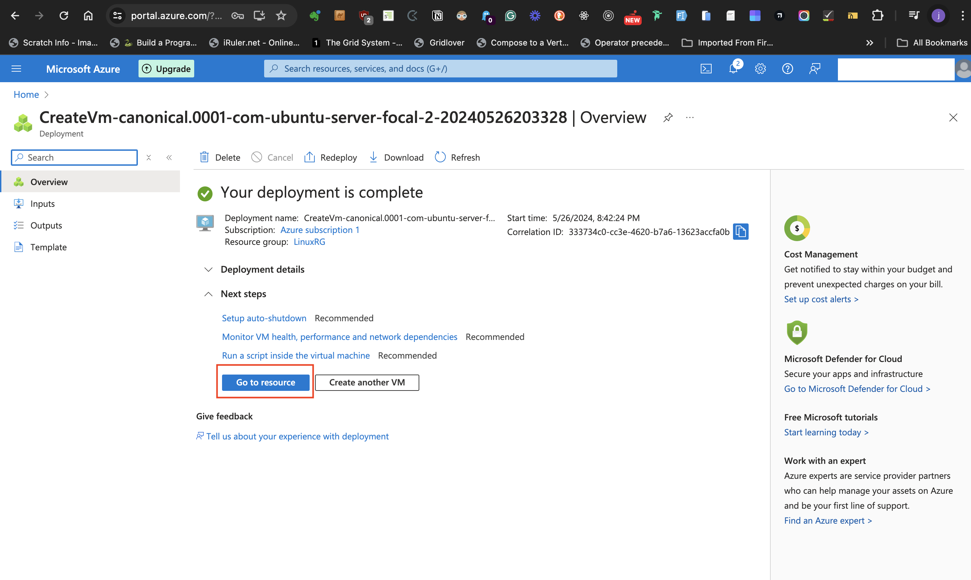
Task: Collapse the left sidebar menu
Action: pyautogui.click(x=169, y=158)
